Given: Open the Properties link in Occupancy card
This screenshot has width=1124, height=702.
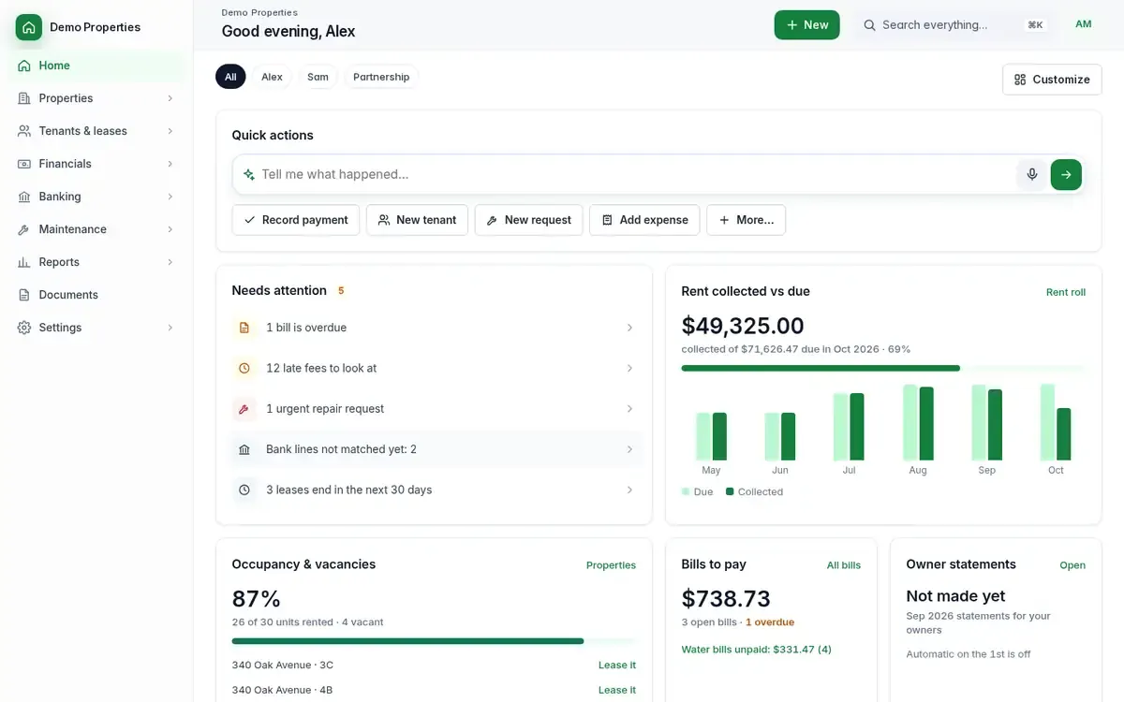Looking at the screenshot, I should [611, 565].
